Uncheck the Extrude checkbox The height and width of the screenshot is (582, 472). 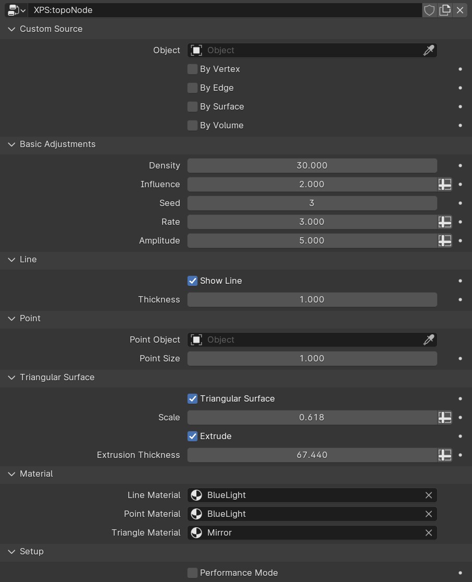click(192, 436)
